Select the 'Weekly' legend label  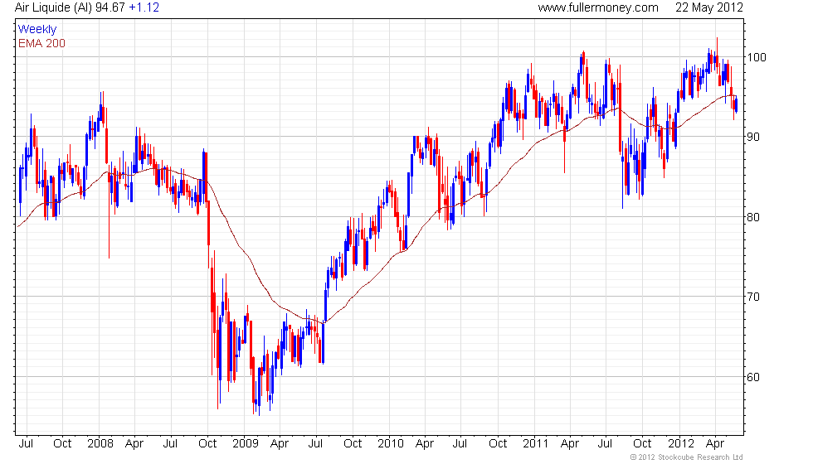point(37,30)
